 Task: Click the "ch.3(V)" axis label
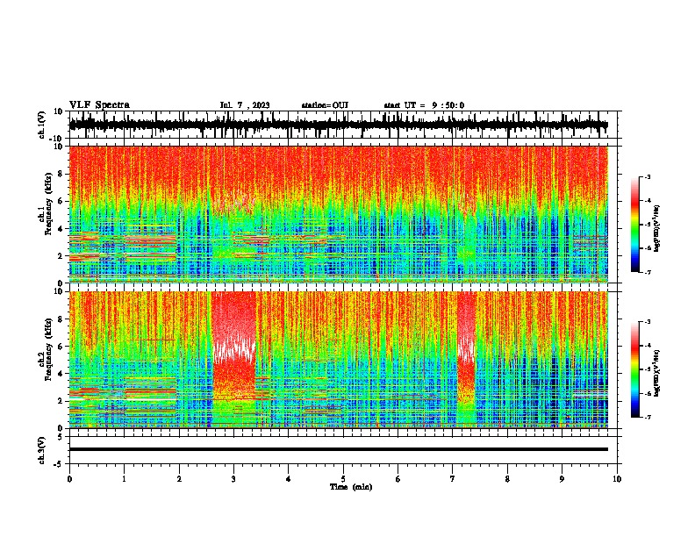point(42,450)
